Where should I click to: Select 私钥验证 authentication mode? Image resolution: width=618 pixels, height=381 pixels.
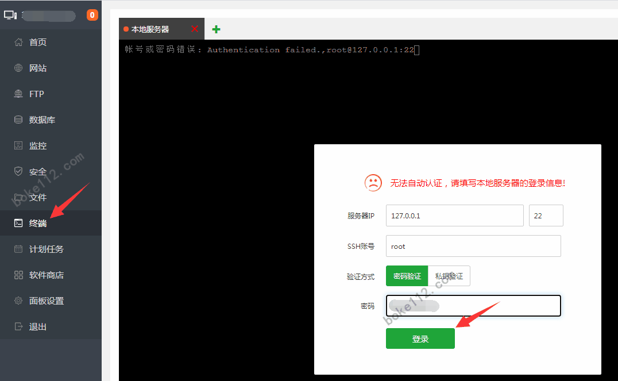pos(449,276)
